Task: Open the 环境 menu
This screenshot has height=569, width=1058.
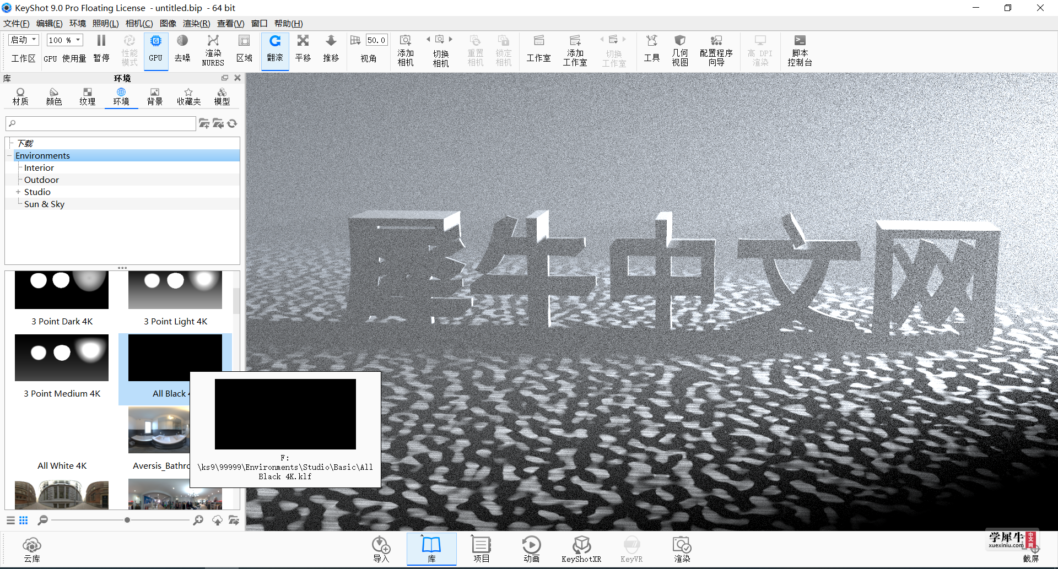Action: [x=78, y=23]
